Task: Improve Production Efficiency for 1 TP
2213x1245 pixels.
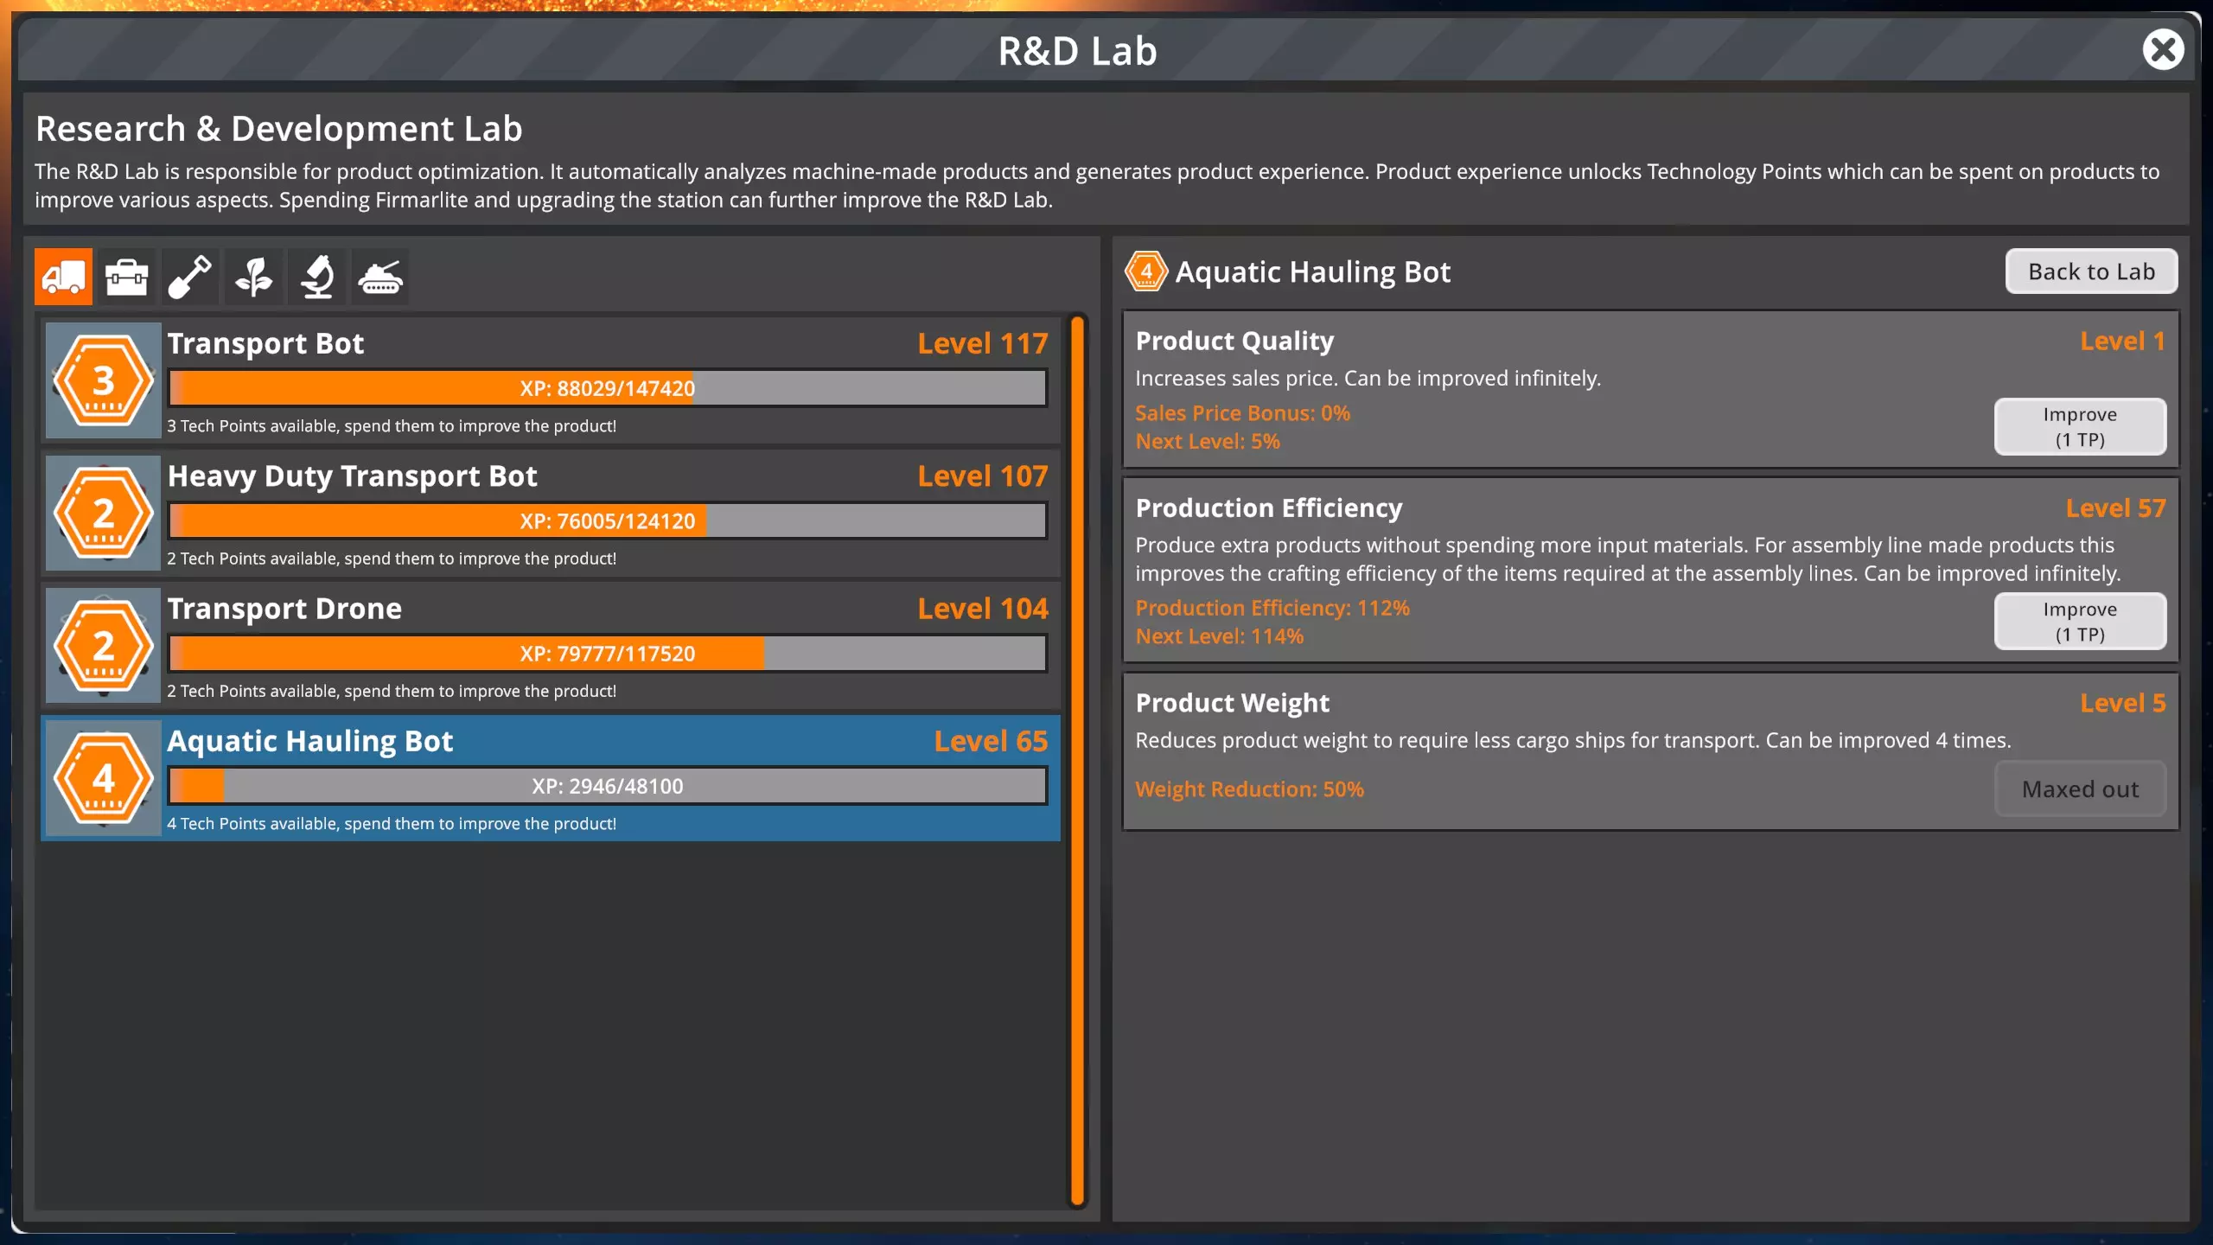Action: point(2079,621)
